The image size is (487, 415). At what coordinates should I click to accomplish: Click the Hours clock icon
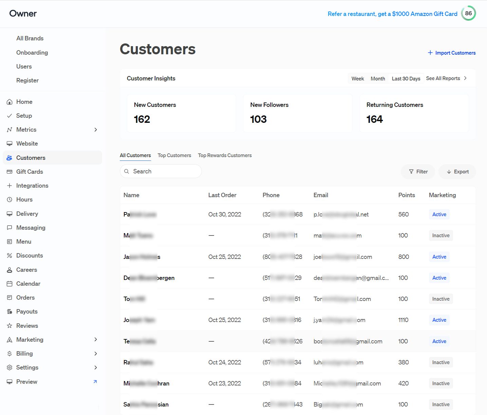(10, 200)
